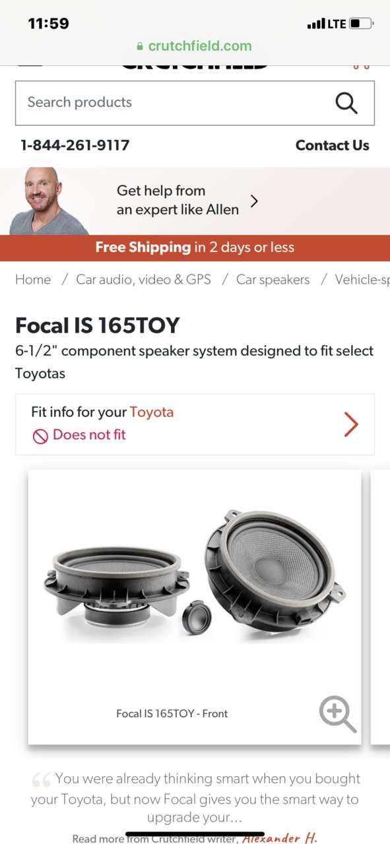Tap the partially hidden cart icon

pos(361,65)
